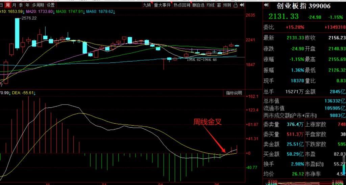The image size is (346, 185).
Task: Click the 现手 18370 value
Action: [x=298, y=81]
